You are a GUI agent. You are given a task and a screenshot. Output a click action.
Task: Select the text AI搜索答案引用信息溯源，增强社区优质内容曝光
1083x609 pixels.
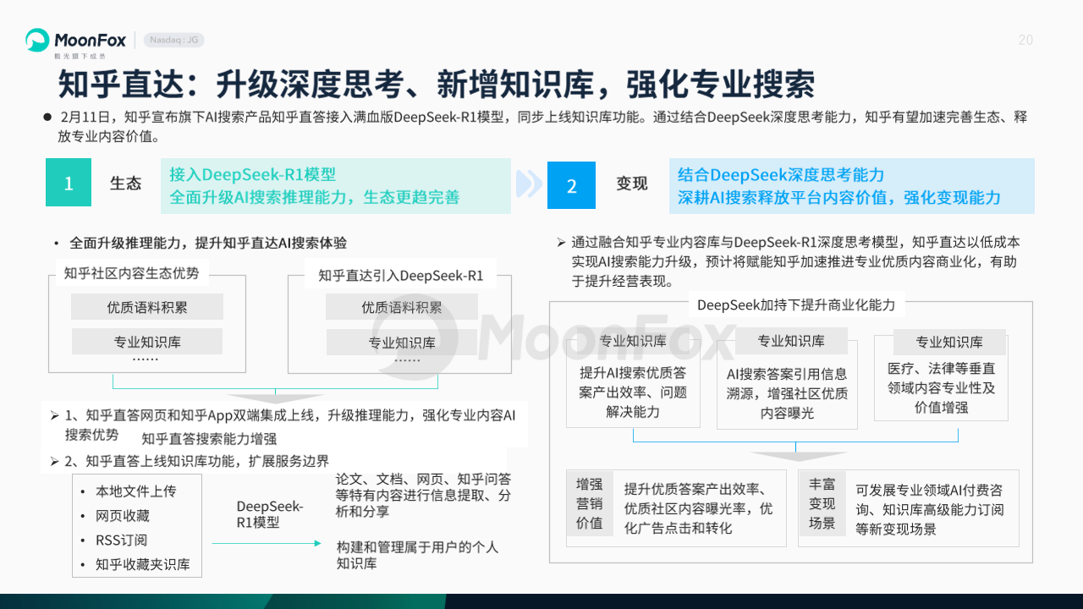click(787, 393)
